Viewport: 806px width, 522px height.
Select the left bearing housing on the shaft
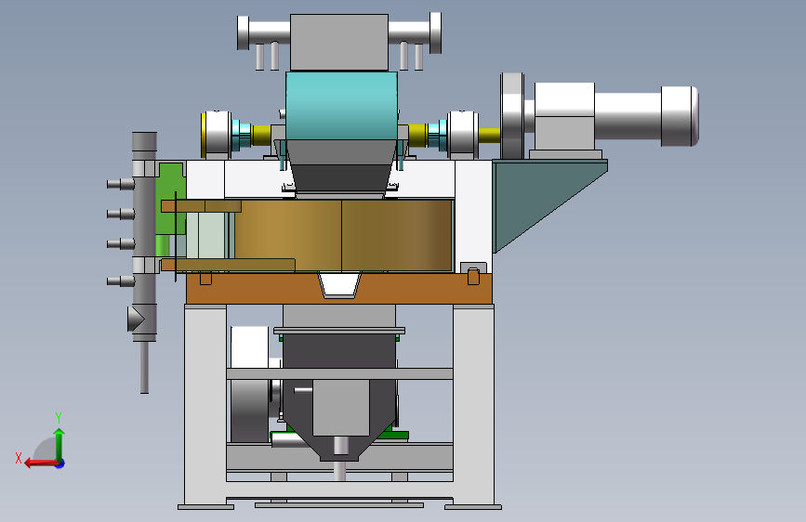[x=216, y=134]
